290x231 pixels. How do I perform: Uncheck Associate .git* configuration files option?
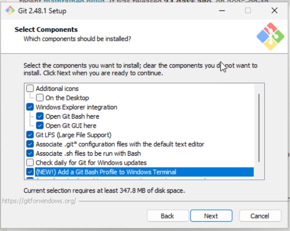pyautogui.click(x=30, y=144)
